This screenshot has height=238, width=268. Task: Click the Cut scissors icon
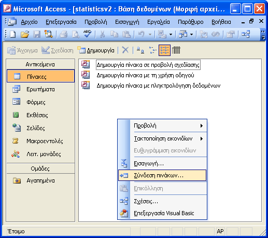pos(103,34)
